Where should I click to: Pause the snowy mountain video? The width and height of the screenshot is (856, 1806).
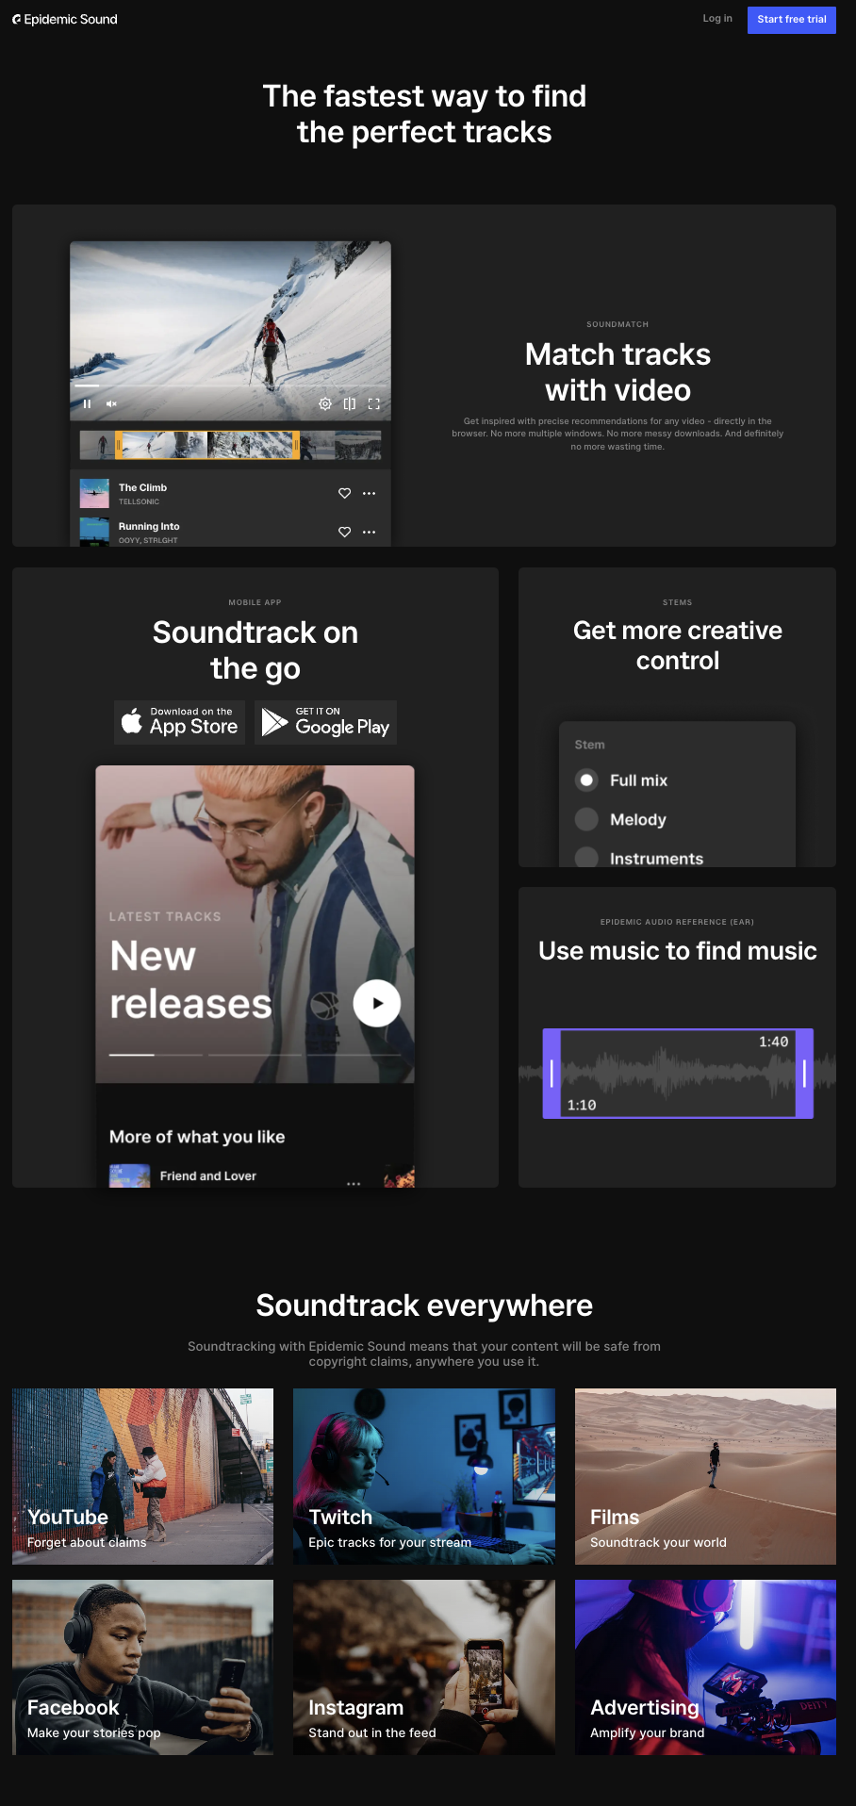click(87, 403)
